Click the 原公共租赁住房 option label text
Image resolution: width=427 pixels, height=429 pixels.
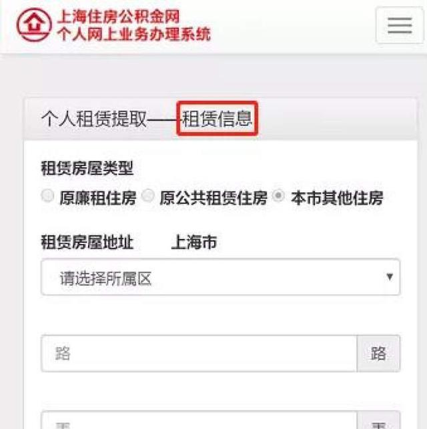pyautogui.click(x=213, y=197)
